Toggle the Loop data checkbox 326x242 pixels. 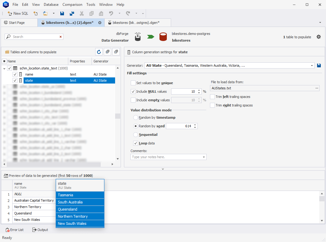click(136, 143)
